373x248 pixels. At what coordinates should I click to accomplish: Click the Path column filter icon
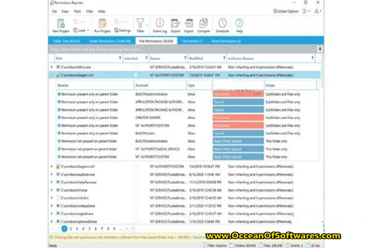tap(120, 58)
